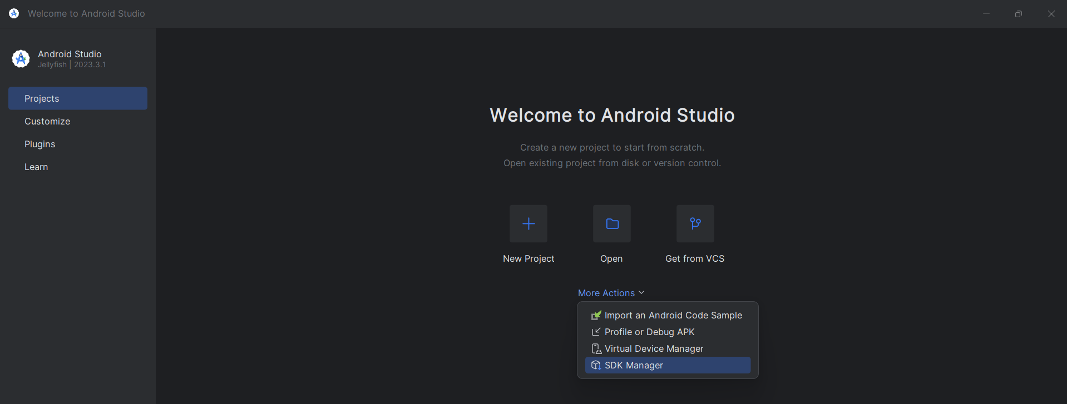Click the More Actions chevron arrow
Image resolution: width=1067 pixels, height=404 pixels.
click(641, 292)
